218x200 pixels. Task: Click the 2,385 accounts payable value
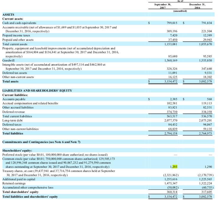[x=174, y=99]
